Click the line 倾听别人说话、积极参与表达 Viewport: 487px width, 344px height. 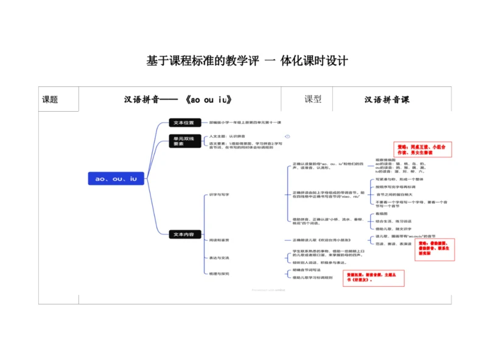click(320, 263)
